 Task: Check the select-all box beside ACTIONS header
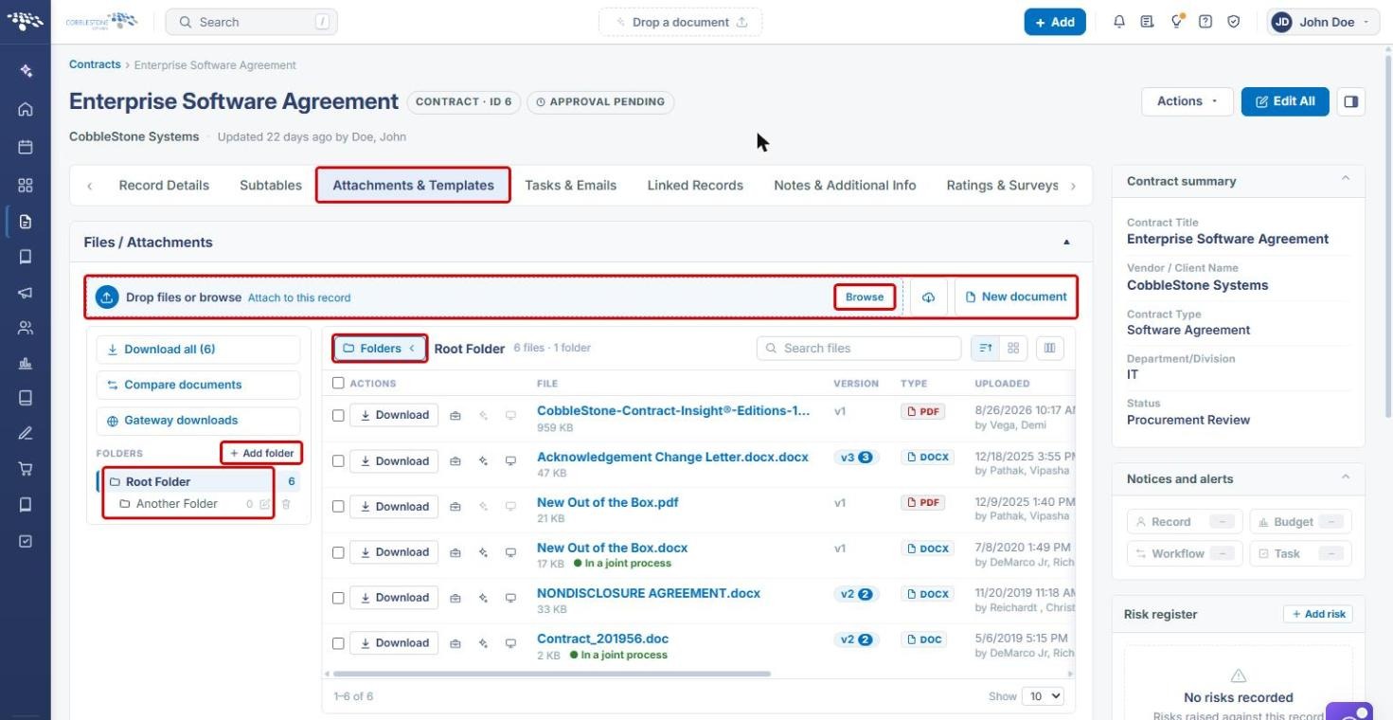click(338, 384)
